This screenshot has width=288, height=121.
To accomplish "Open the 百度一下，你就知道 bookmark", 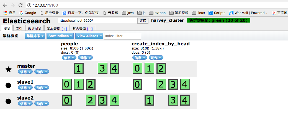I will tap(81, 13).
